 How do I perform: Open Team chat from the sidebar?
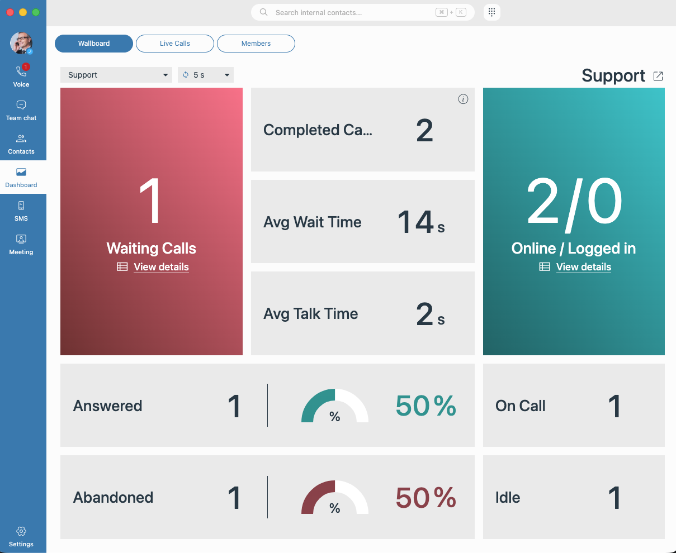pos(21,109)
